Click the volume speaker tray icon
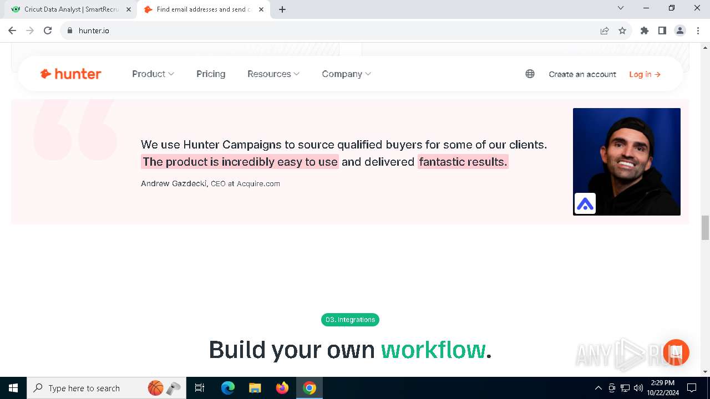Viewport: 710px width, 399px height. [638, 388]
